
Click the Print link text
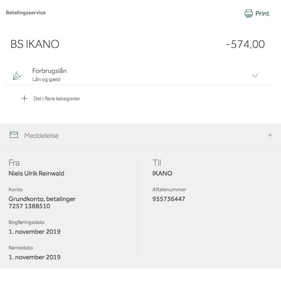(x=262, y=13)
